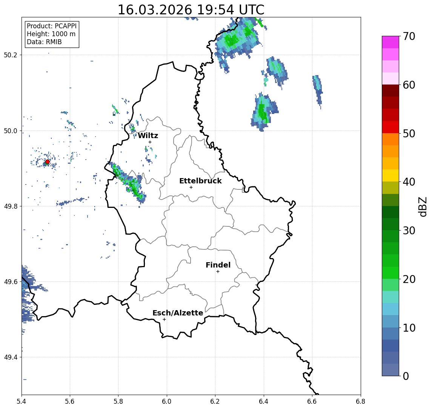Click the 'Height: 1000 m' legend line

pyautogui.click(x=51, y=34)
